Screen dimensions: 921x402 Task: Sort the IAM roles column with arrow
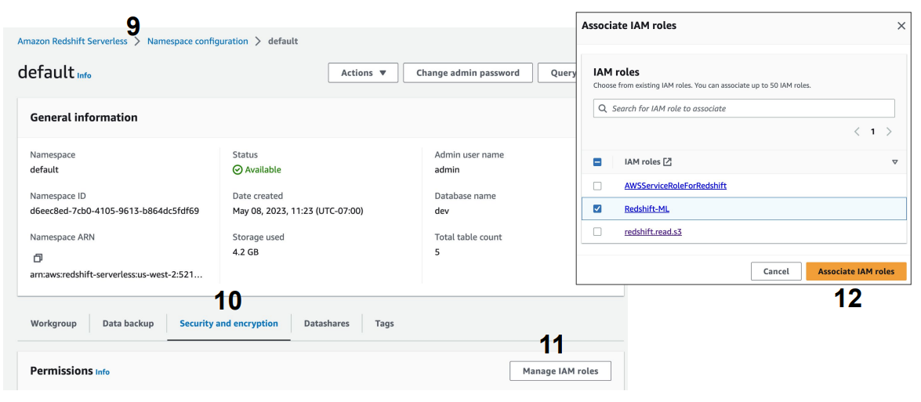tap(894, 162)
